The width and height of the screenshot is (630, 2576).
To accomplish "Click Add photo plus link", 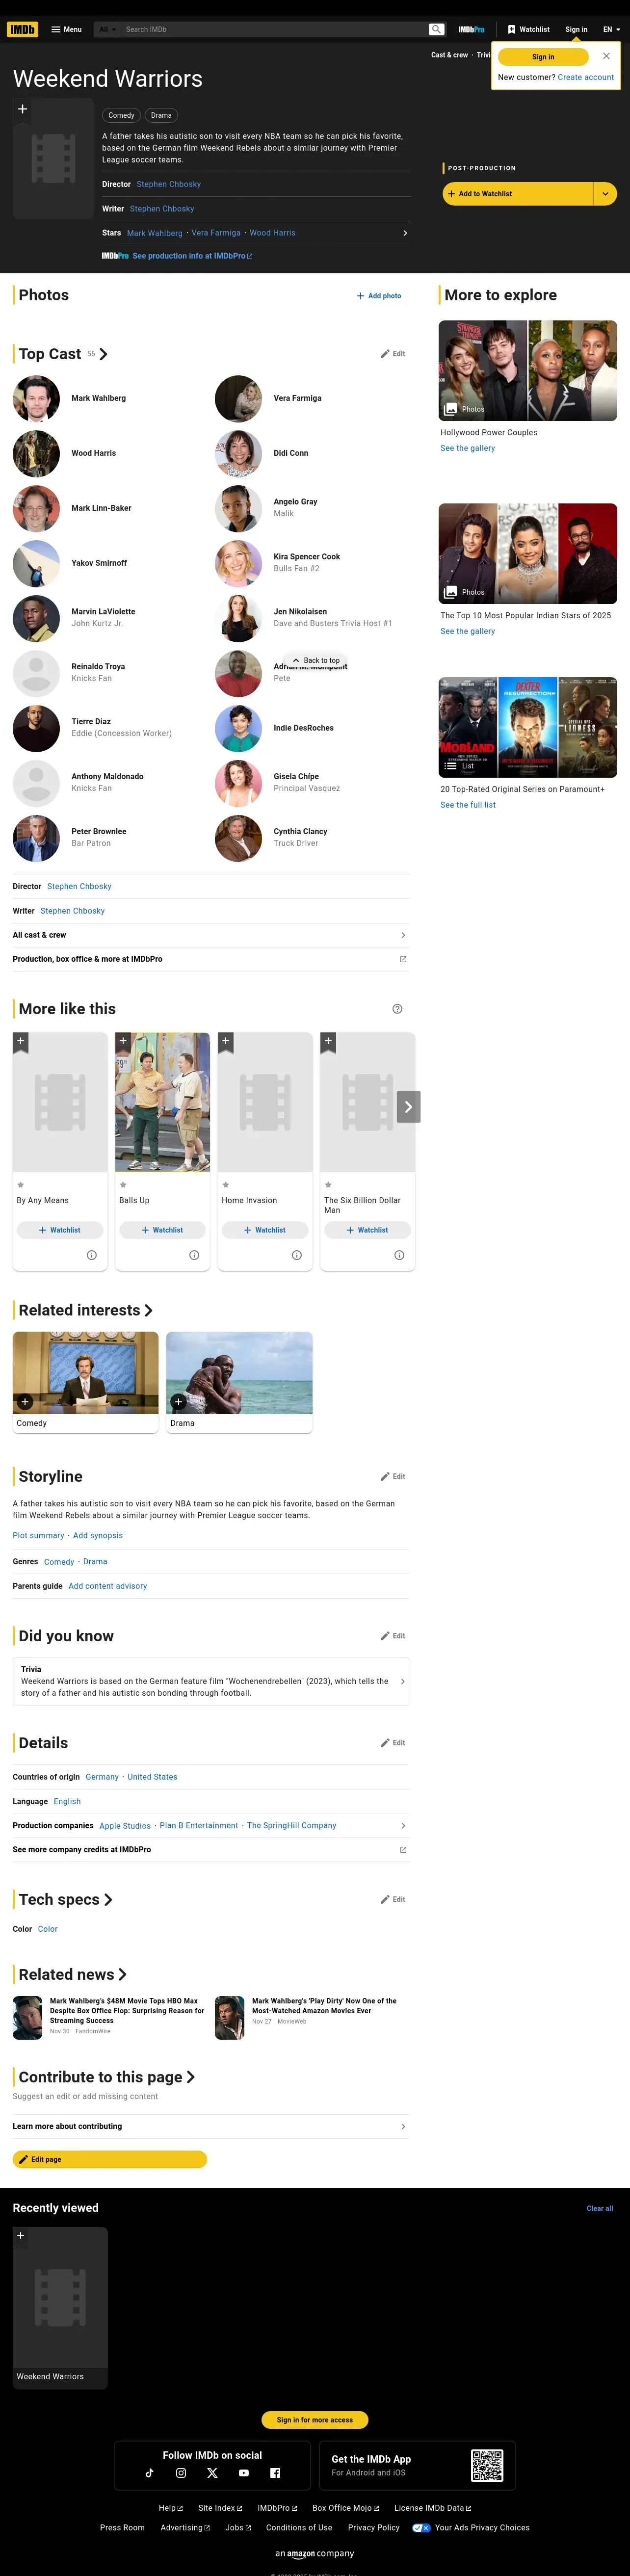I will click(379, 296).
